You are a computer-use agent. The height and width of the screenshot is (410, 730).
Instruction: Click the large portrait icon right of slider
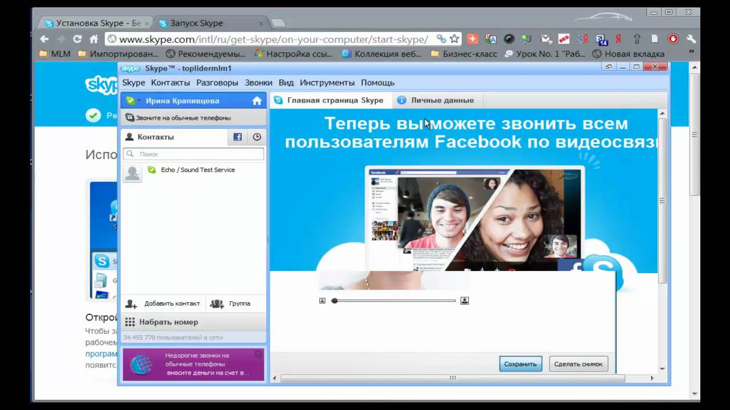[x=464, y=301]
